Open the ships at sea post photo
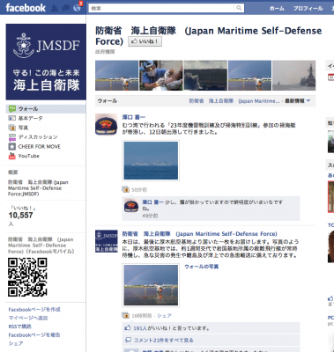Screen dimensions: 334x352 pyautogui.click(x=151, y=160)
